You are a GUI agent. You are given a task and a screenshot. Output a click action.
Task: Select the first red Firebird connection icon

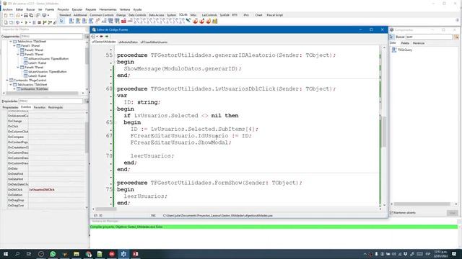tap(196, 21)
